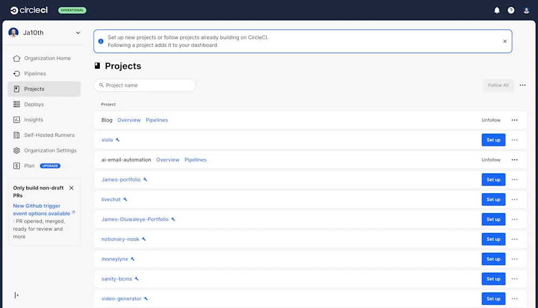
Task: Open more options for ai-email-automation row
Action: (x=515, y=160)
